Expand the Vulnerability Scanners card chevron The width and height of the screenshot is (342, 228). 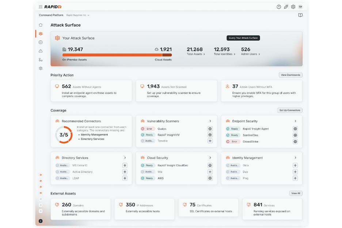(210, 121)
